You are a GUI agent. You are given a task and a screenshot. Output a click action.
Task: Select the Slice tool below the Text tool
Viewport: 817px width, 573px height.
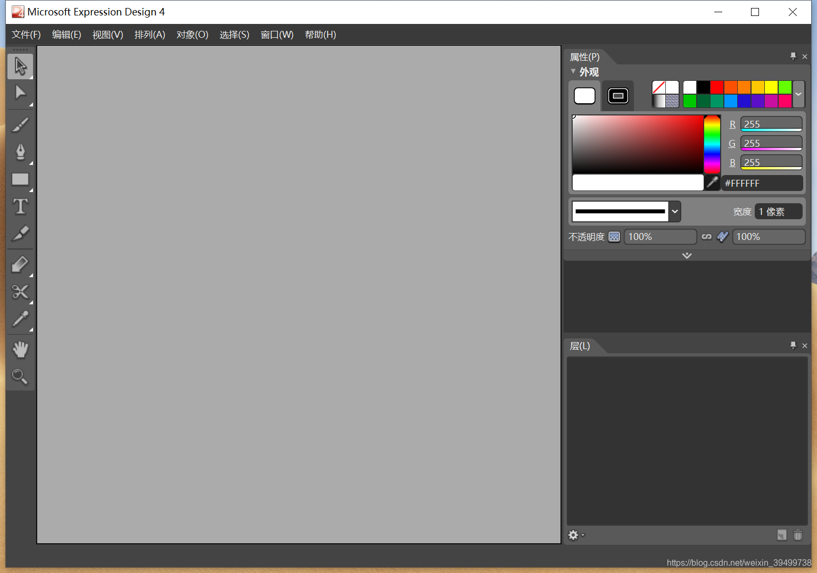coord(20,234)
